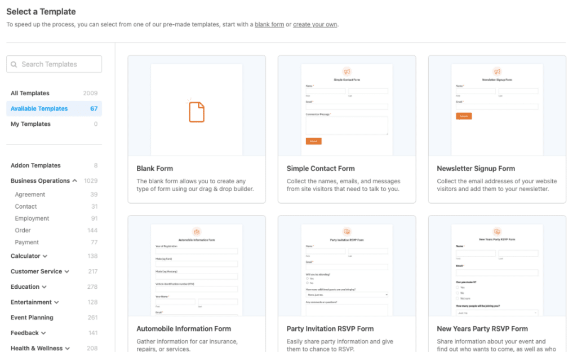Viewport: 577px width, 352px height.
Task: Select the Addon Templates category
Action: (x=35, y=165)
